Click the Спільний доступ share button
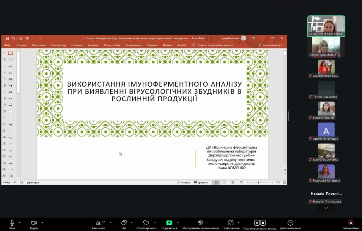362x231 pixels. [270, 45]
